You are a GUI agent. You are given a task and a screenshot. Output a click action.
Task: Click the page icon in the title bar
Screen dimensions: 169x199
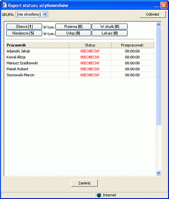click(4, 5)
